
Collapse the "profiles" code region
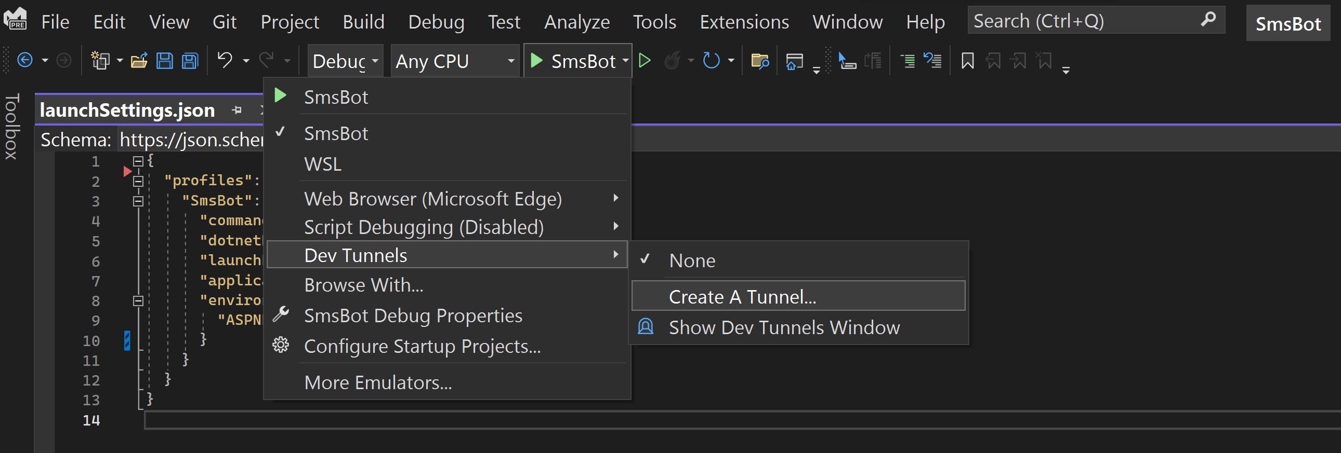point(138,181)
